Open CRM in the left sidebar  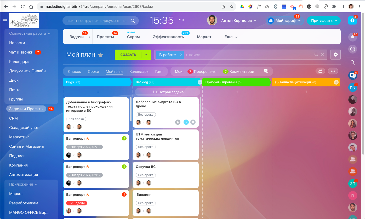(13, 118)
